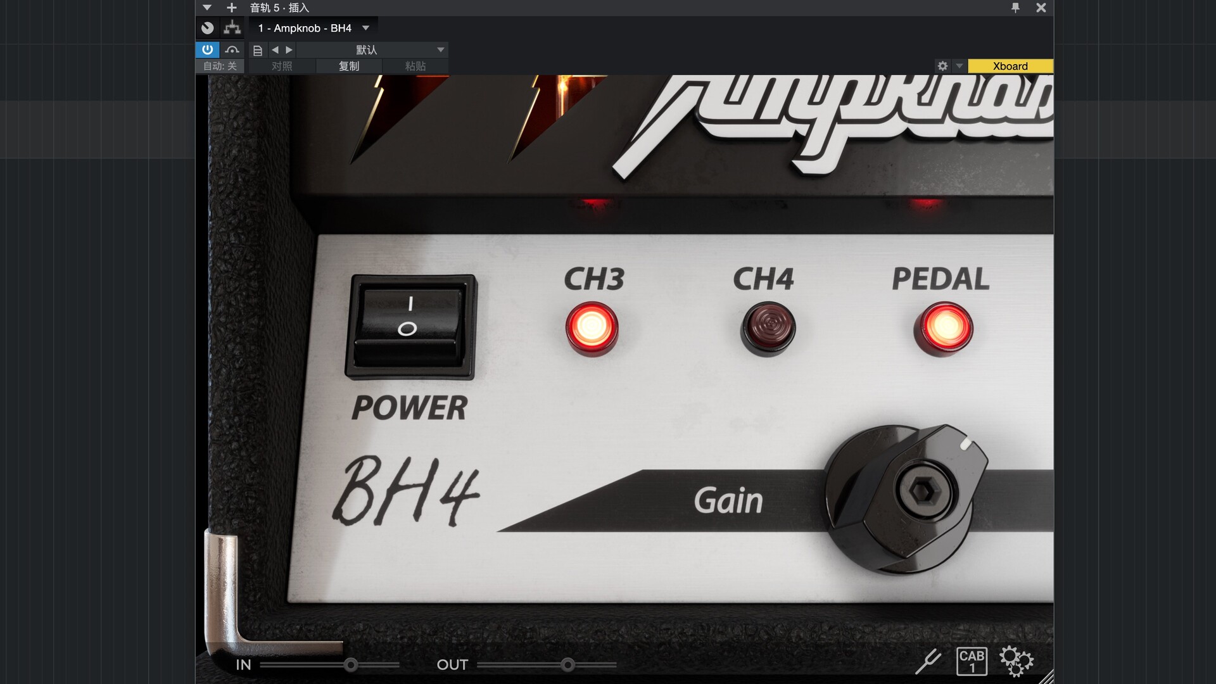Flip the POWER rocker switch

[x=410, y=326]
